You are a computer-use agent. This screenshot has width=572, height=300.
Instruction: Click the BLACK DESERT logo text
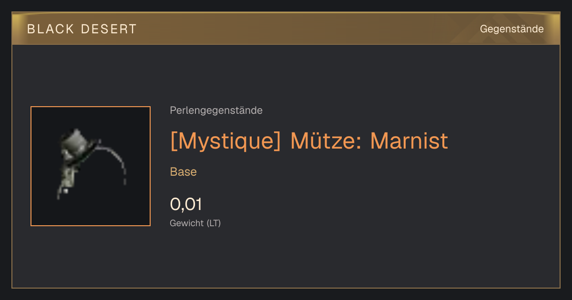click(82, 29)
